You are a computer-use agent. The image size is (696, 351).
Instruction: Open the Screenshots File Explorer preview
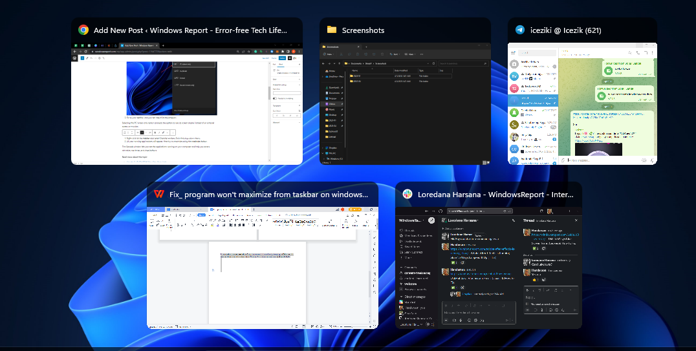click(x=404, y=103)
